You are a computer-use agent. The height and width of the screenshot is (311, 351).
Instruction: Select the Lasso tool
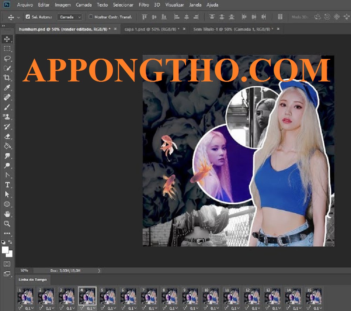point(7,59)
